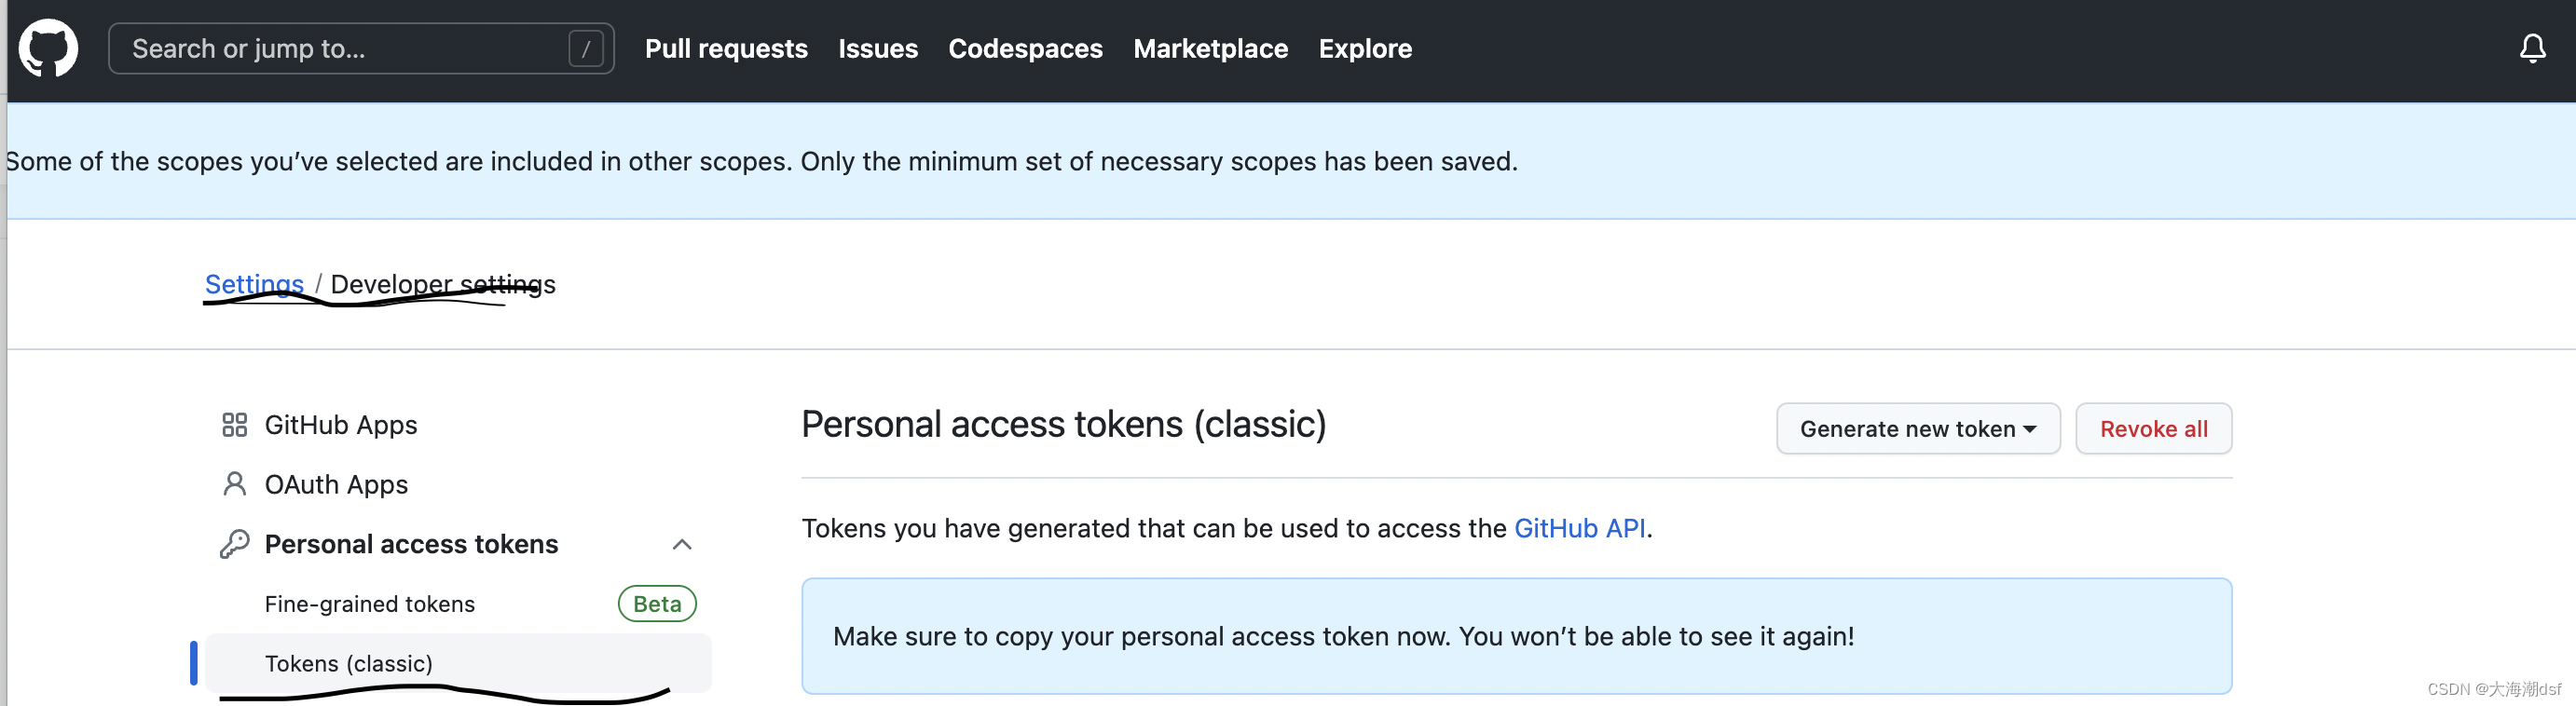Open the Codespaces page

click(x=1024, y=48)
